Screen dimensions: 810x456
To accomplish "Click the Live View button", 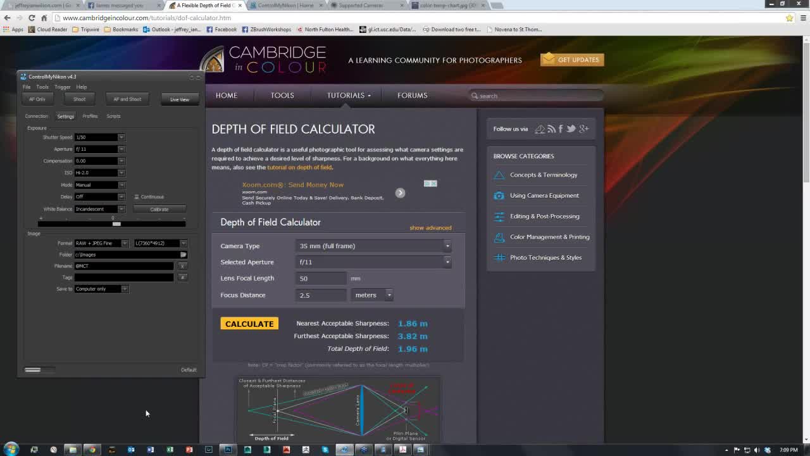I will [180, 99].
